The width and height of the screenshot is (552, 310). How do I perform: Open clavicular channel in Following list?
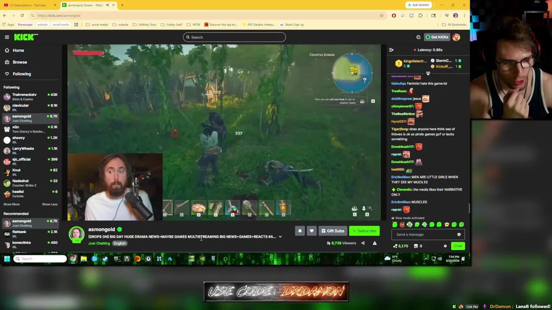[x=30, y=107]
